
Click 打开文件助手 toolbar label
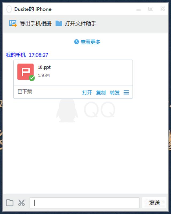coord(81,24)
